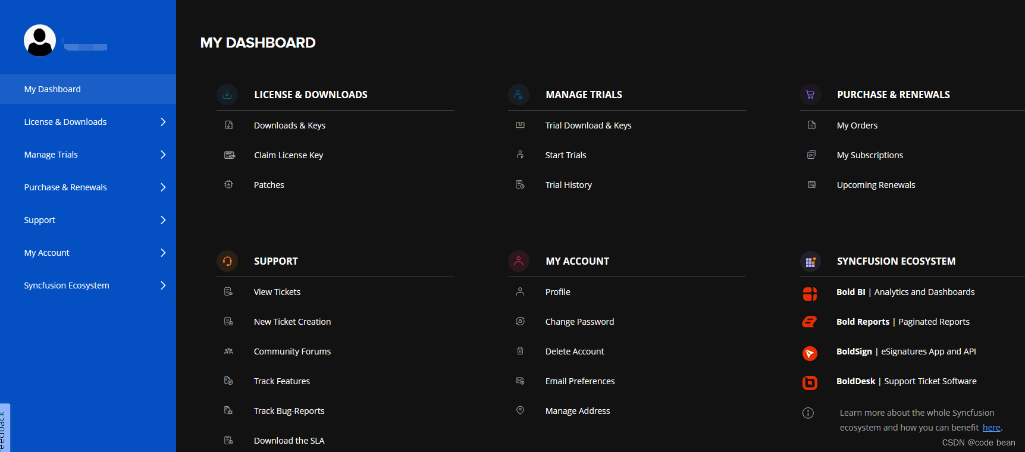The height and width of the screenshot is (452, 1025).
Task: Click the My Subscriptions icon
Action: [811, 155]
